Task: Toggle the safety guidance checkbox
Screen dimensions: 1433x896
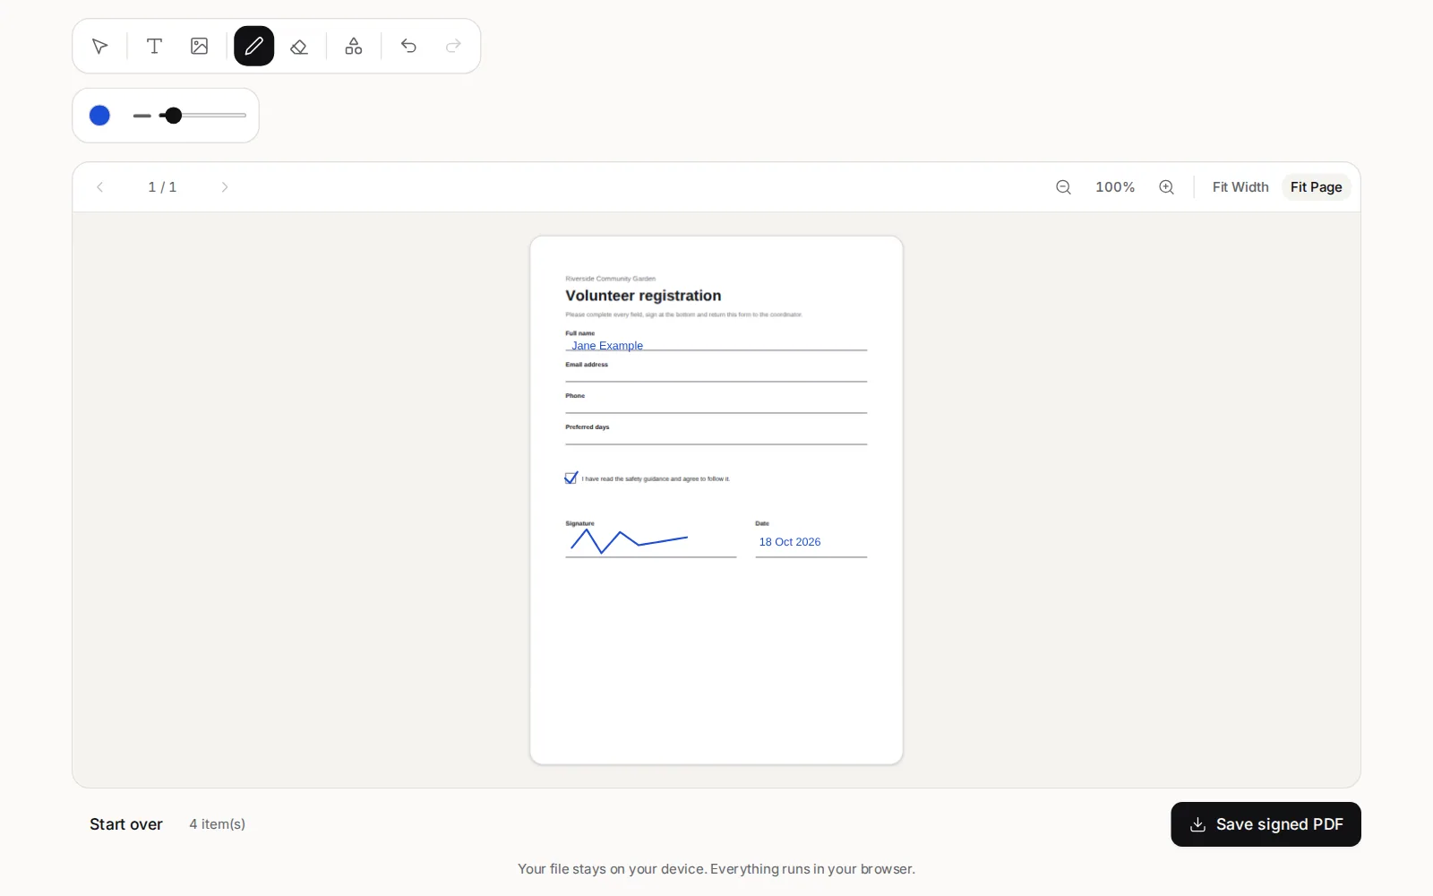Action: point(571,478)
